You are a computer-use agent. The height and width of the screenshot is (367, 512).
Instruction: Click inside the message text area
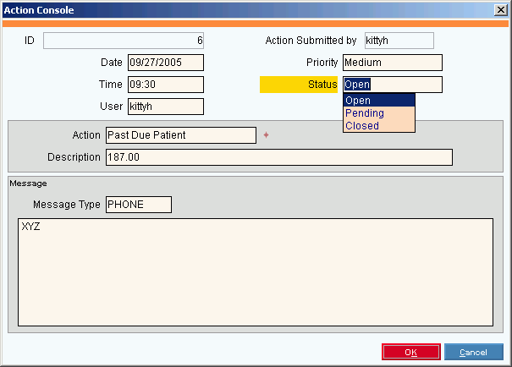tap(255, 272)
